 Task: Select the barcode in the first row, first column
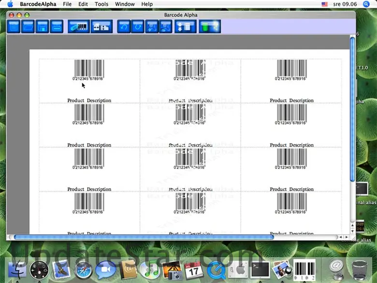(89, 70)
